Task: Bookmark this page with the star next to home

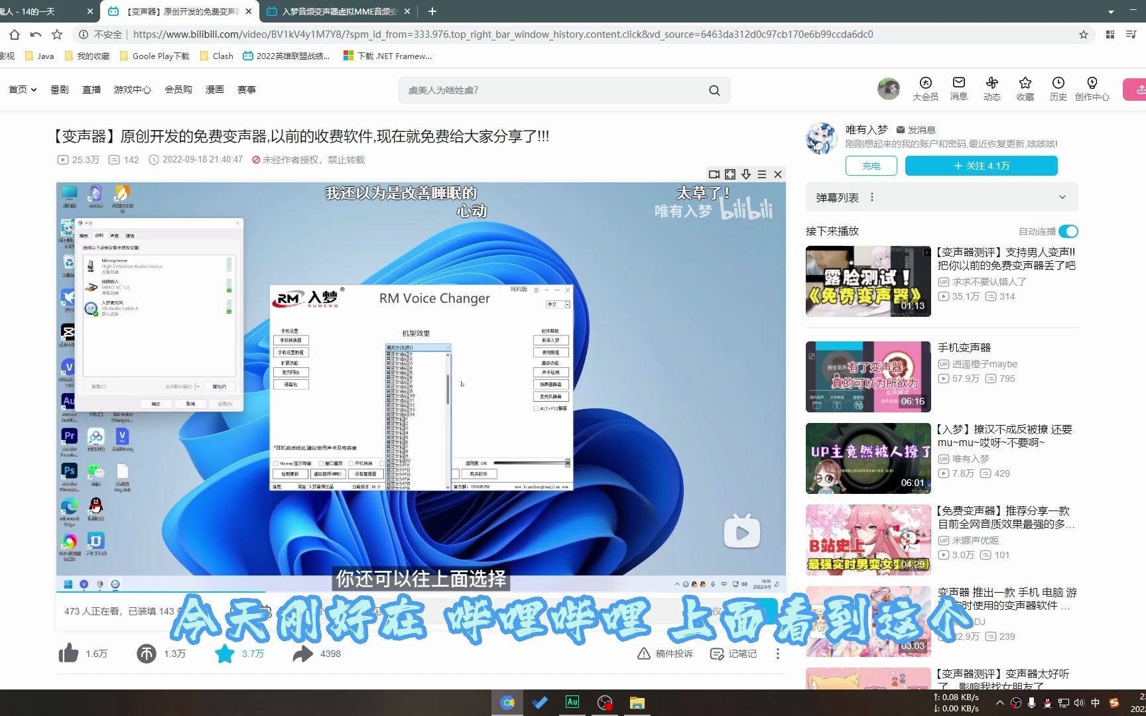Action: (57, 34)
